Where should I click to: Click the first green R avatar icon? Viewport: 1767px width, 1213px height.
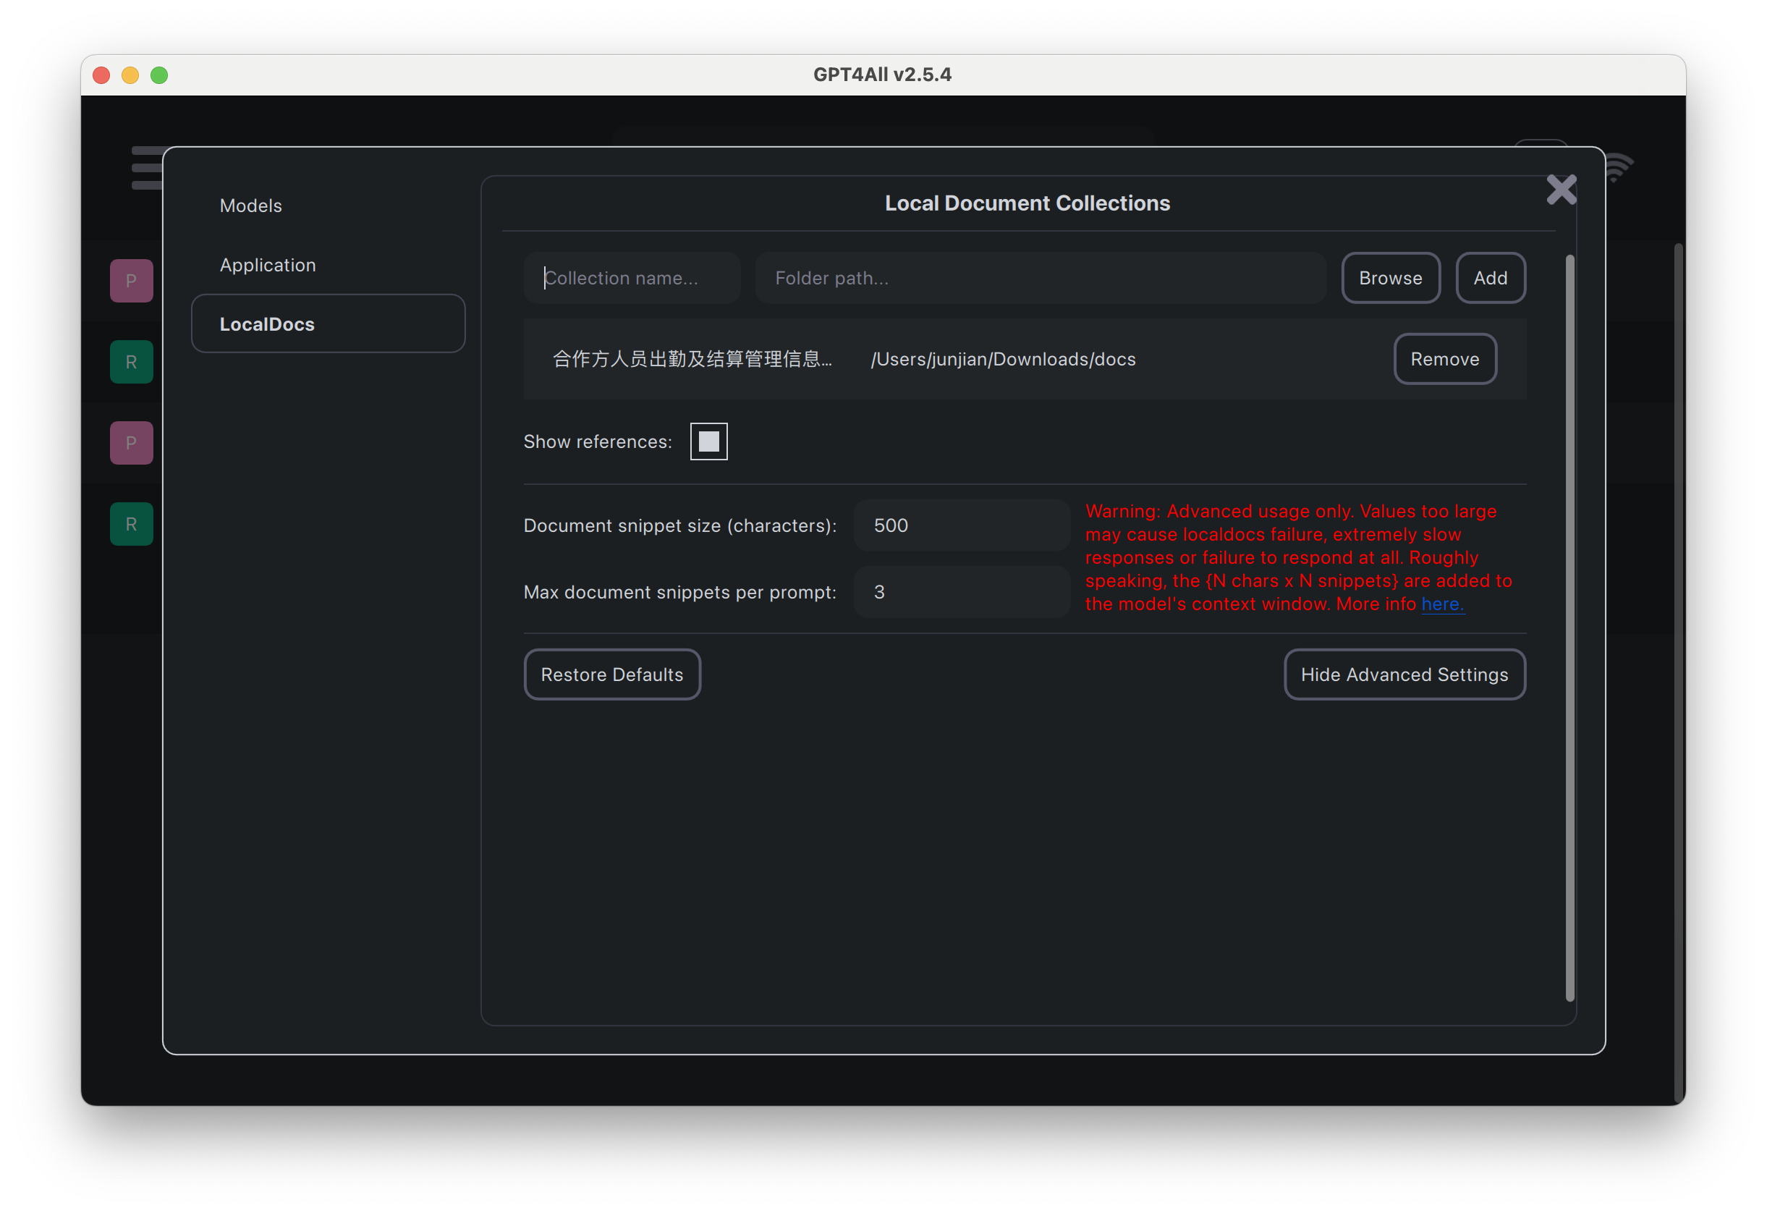132,362
